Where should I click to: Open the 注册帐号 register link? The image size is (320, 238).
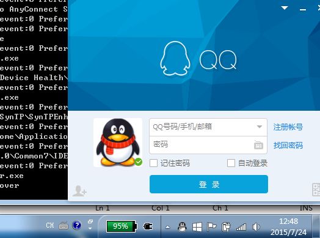pyautogui.click(x=288, y=127)
